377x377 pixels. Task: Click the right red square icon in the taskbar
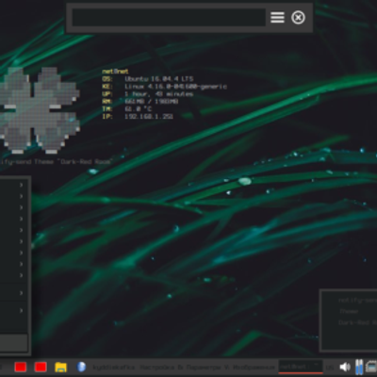(x=41, y=367)
